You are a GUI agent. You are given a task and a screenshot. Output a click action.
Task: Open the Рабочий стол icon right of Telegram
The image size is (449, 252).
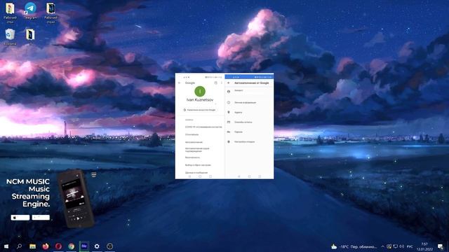coord(51,13)
